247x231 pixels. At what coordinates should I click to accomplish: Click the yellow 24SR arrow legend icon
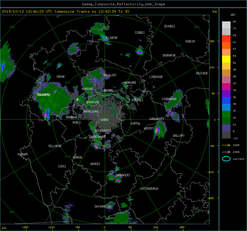pyautogui.click(x=226, y=145)
